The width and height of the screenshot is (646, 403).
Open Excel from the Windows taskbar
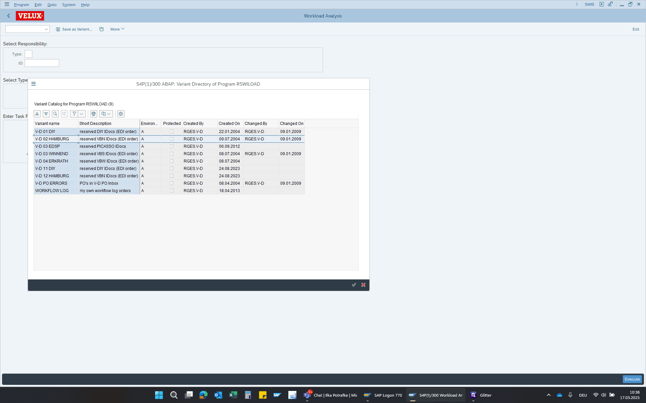pyautogui.click(x=233, y=395)
